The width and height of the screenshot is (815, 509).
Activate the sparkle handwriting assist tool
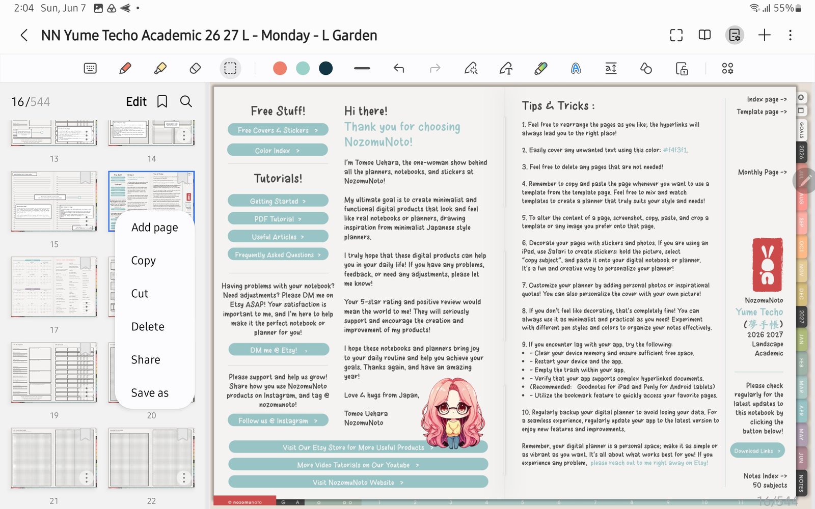point(471,68)
